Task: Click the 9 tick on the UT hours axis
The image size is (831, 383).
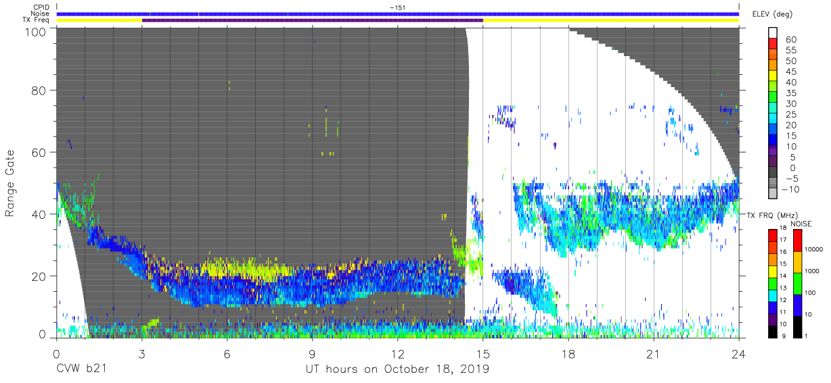Action: click(313, 353)
